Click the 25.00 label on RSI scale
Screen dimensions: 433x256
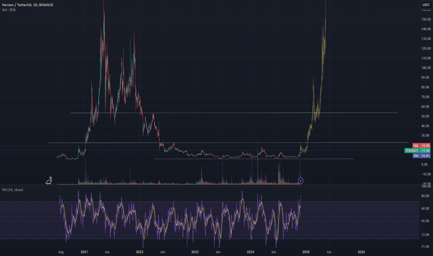[x=426, y=247]
